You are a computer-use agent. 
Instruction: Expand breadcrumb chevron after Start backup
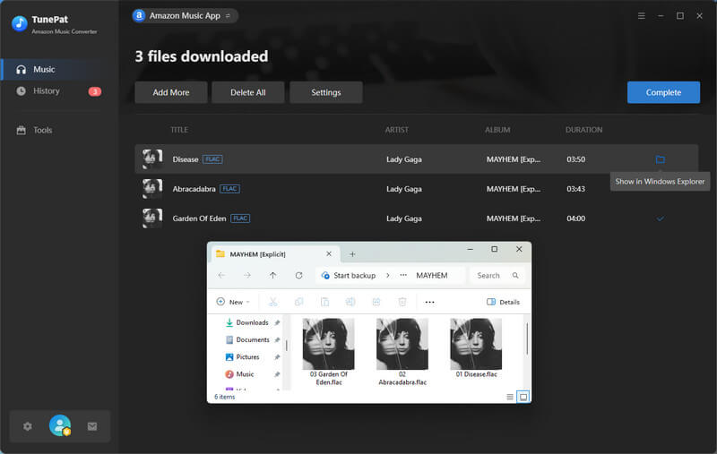388,276
